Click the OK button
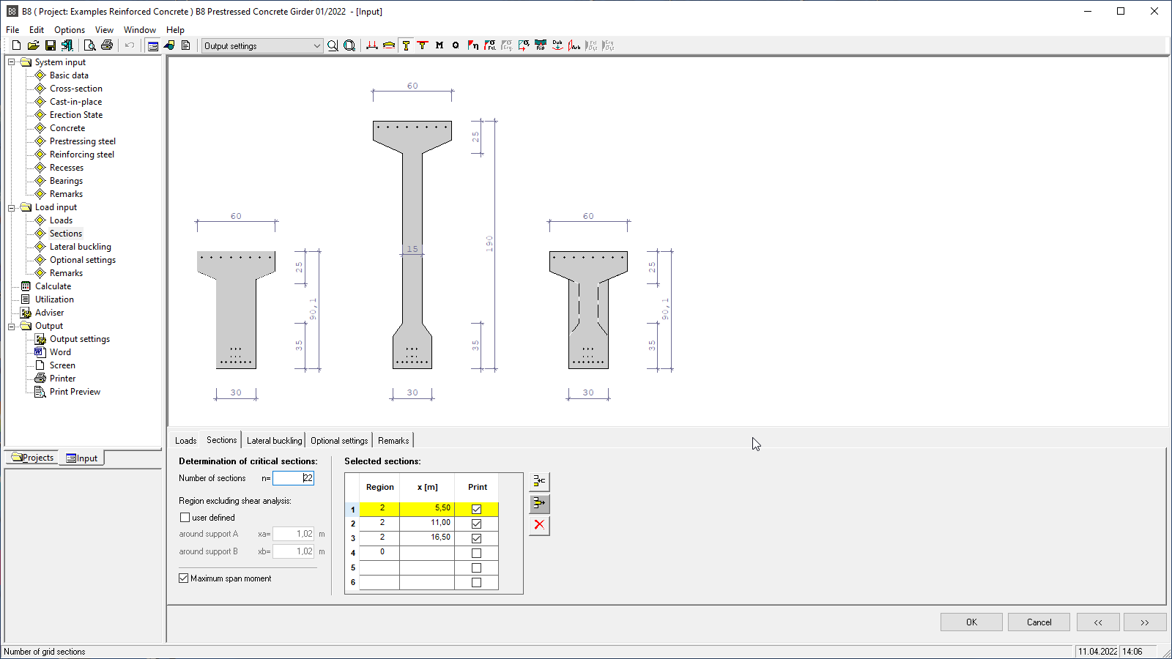 tap(971, 622)
